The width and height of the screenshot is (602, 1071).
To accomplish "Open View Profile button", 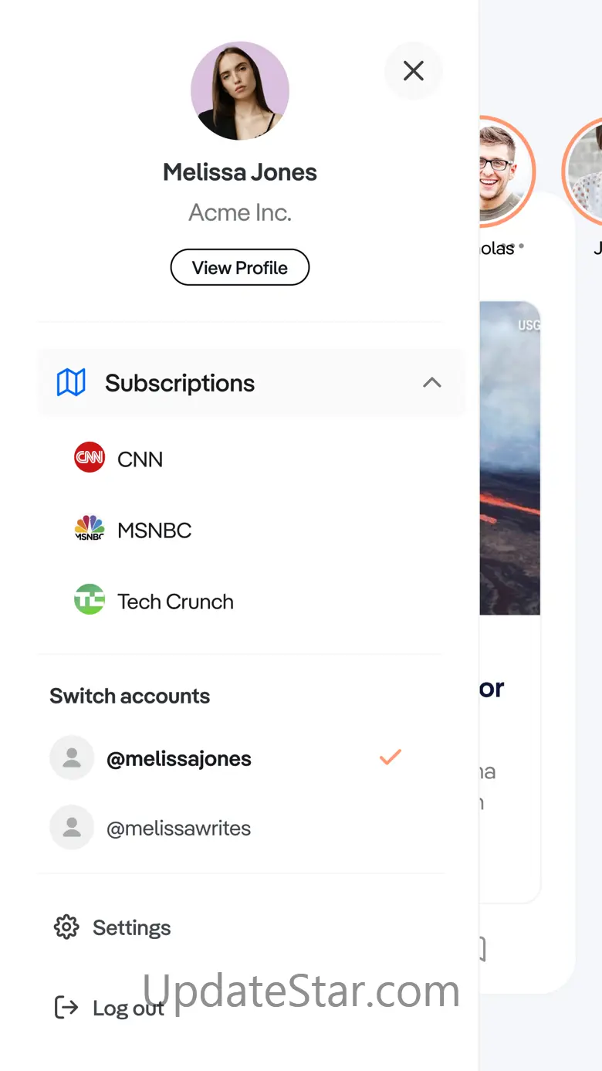I will (240, 267).
